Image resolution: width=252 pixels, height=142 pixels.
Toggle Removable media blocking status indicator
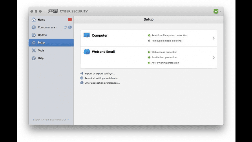[149, 41]
